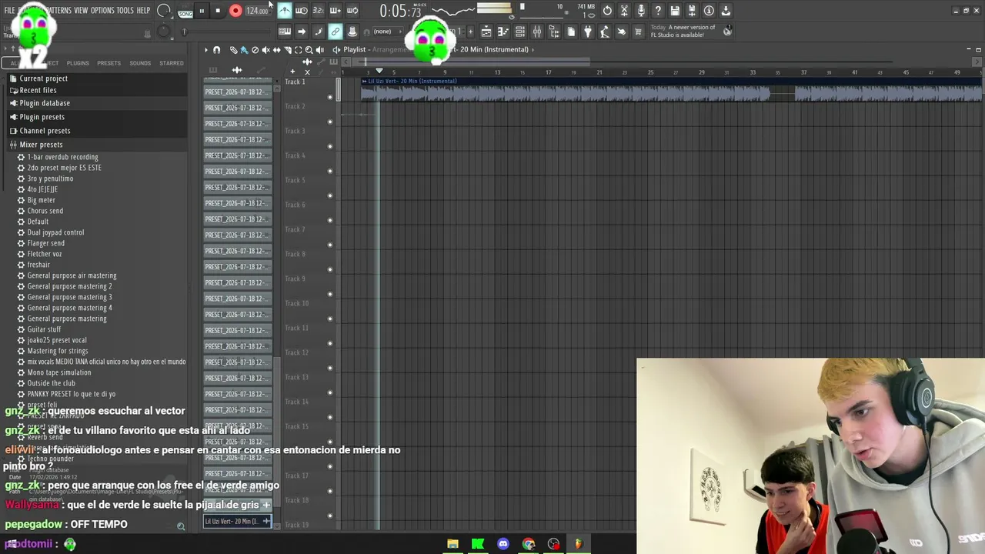Image resolution: width=985 pixels, height=554 pixels.
Task: Open the channel rack icon
Action: pyautogui.click(x=520, y=32)
